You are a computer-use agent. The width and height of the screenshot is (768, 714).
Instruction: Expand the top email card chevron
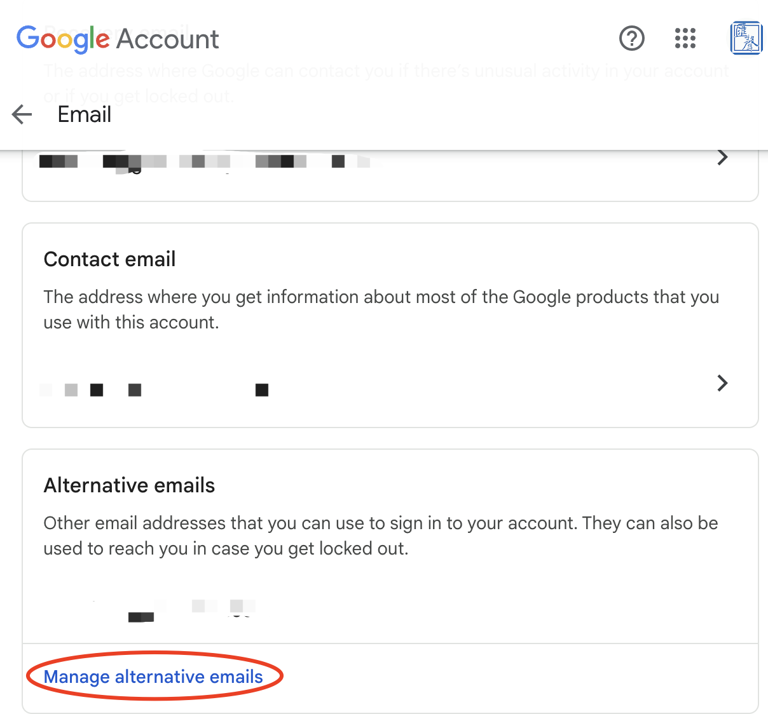point(722,158)
